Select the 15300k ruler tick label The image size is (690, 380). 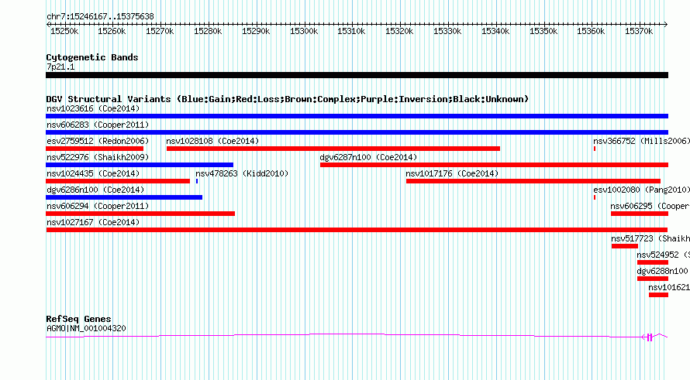tap(304, 31)
